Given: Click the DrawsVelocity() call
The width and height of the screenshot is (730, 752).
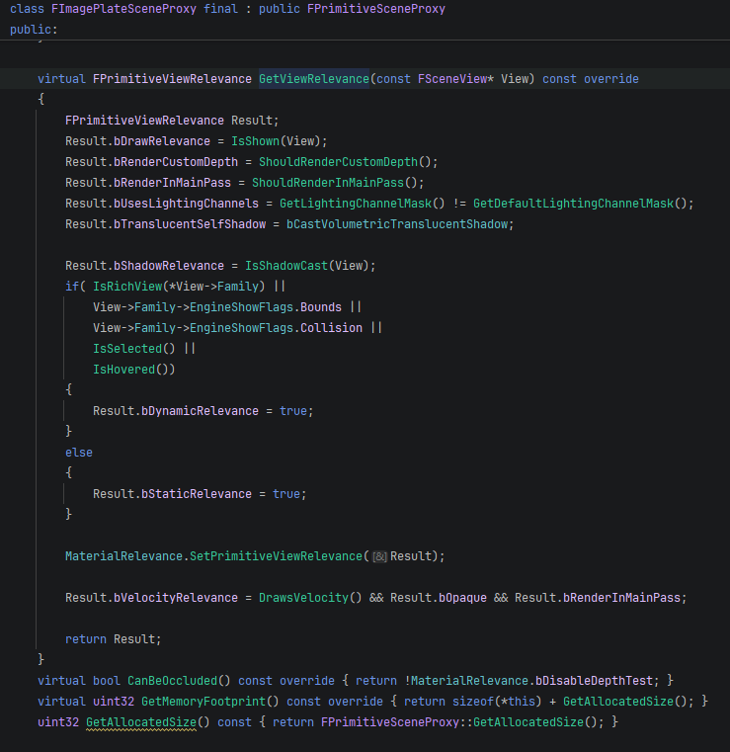Looking at the screenshot, I should click(310, 598).
